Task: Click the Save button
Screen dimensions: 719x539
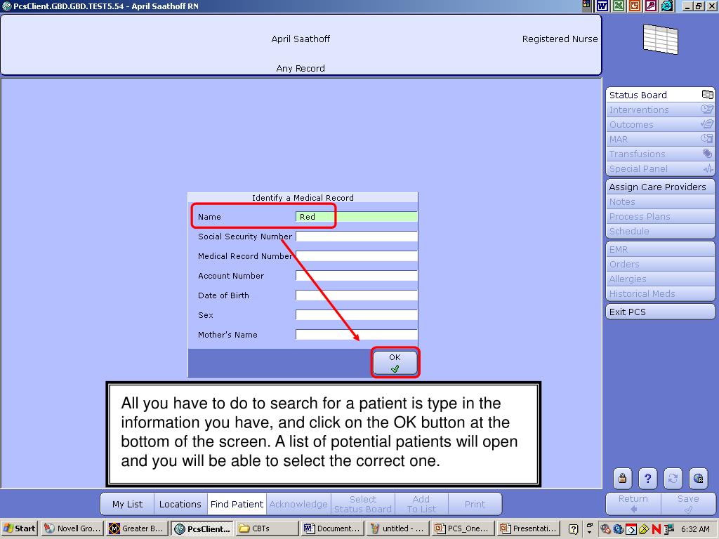Action: 688,503
